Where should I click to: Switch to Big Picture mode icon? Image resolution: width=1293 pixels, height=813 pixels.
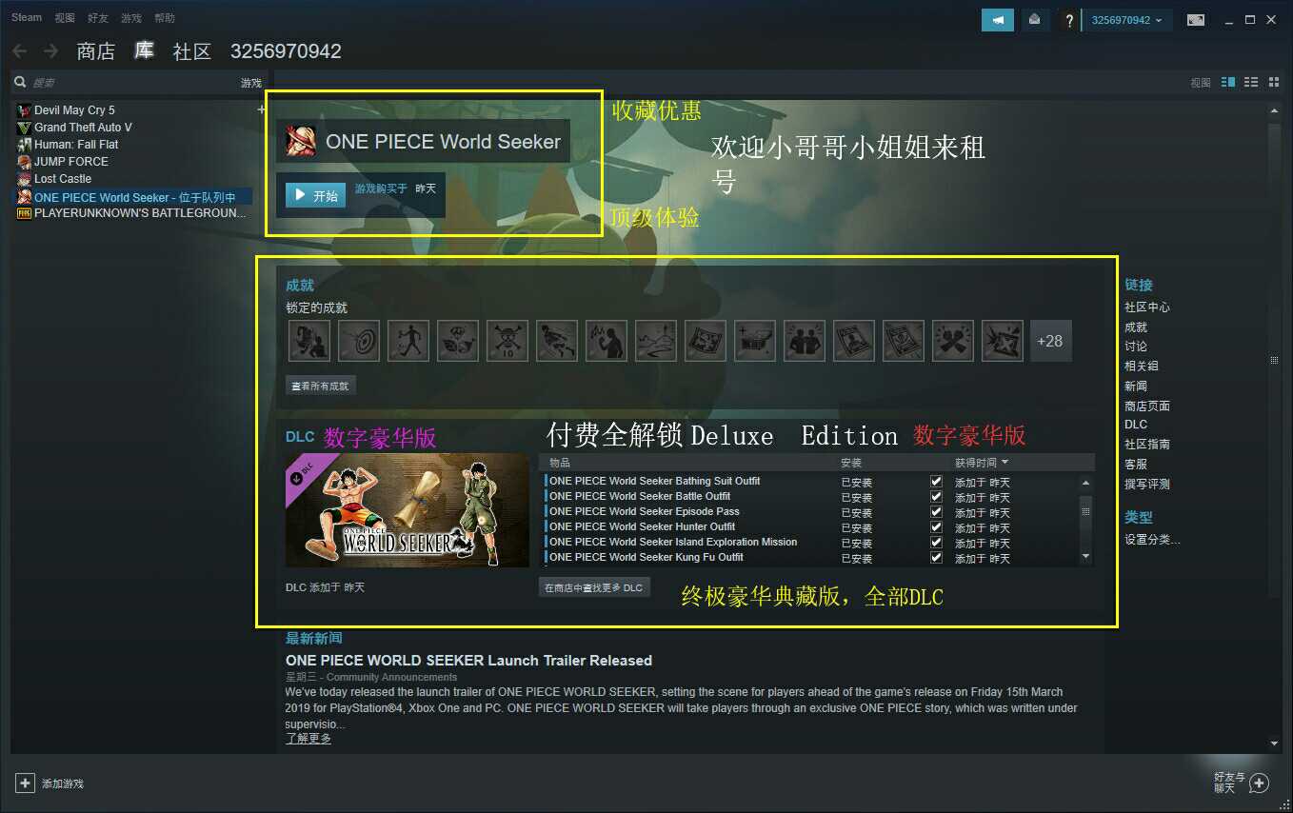(x=1196, y=19)
